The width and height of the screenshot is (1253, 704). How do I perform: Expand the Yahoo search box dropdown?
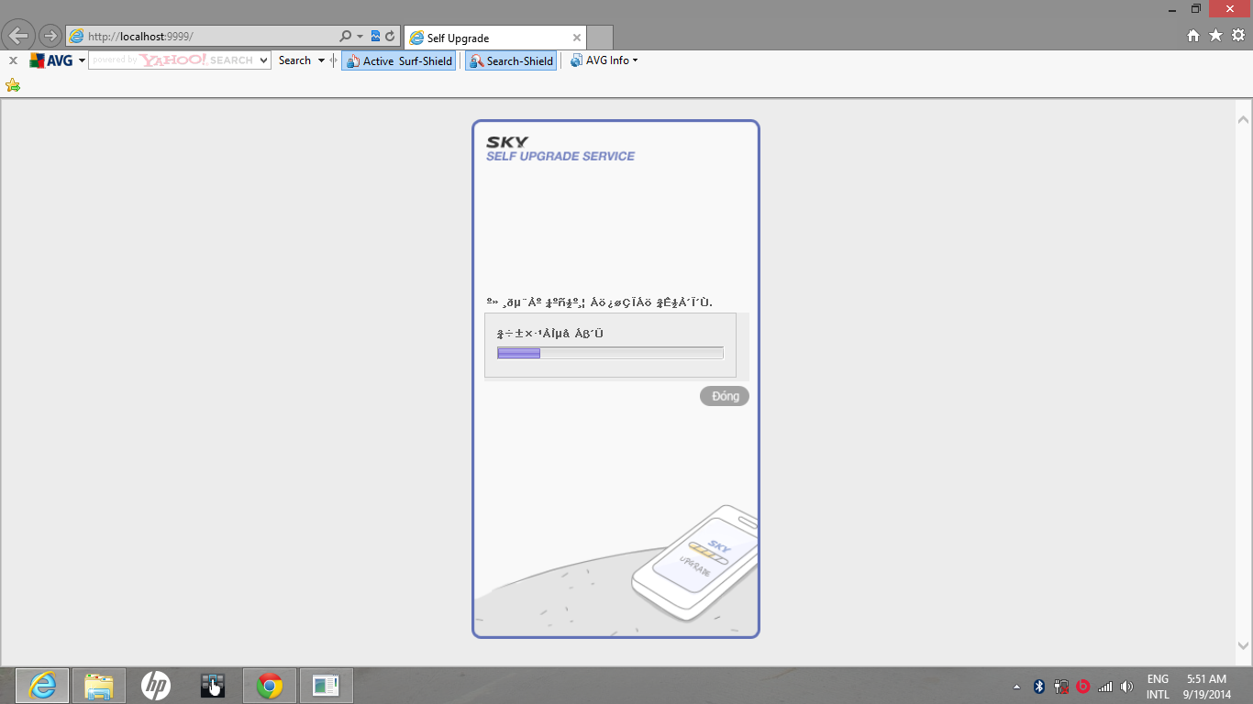264,60
